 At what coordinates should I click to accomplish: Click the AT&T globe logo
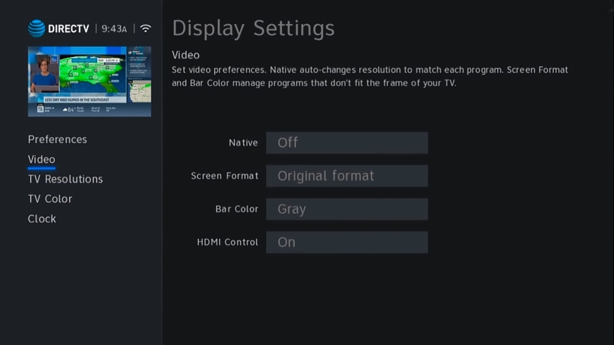tap(36, 29)
